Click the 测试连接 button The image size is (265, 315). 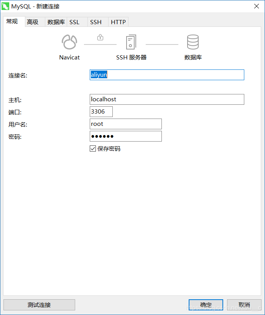point(40,305)
